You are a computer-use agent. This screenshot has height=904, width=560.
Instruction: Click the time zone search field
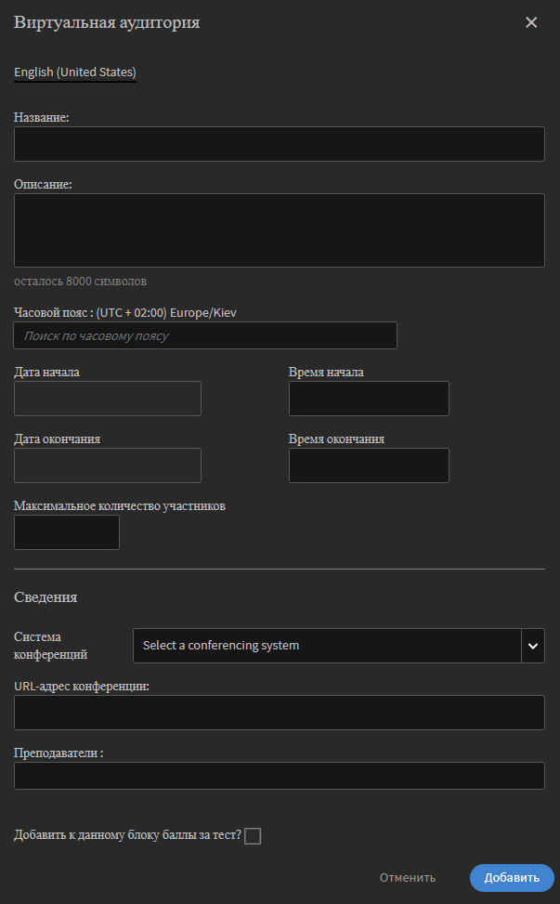tap(205, 335)
